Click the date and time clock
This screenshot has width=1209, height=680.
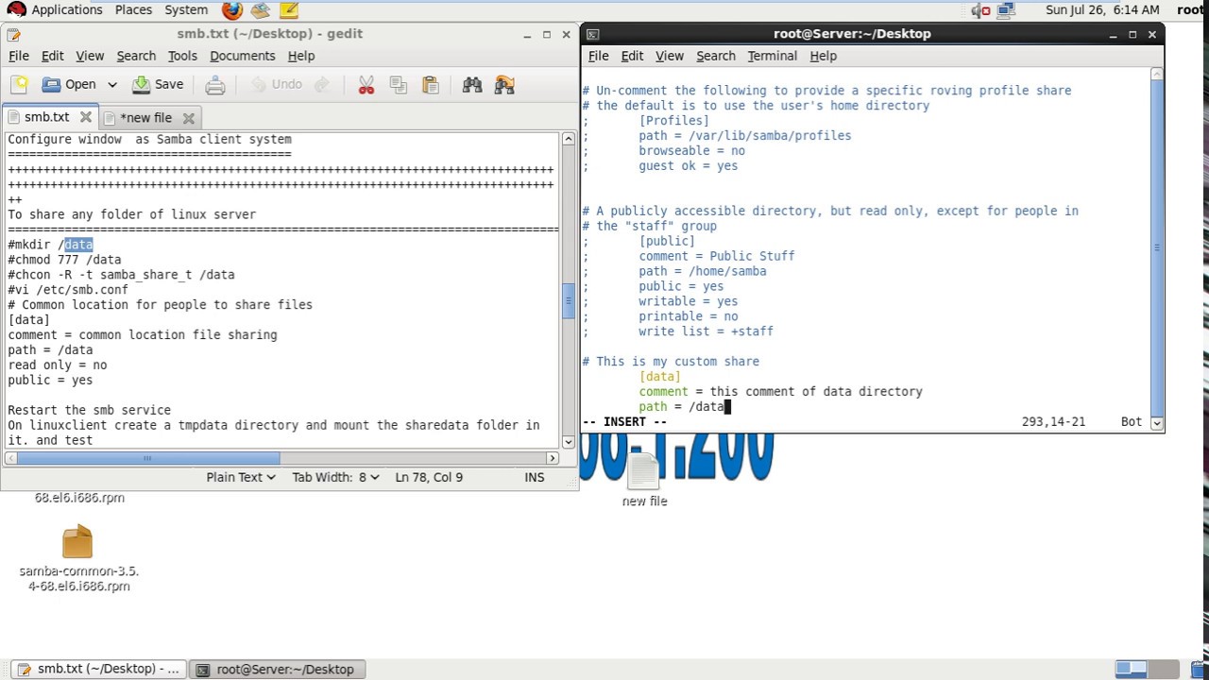coord(1102,9)
